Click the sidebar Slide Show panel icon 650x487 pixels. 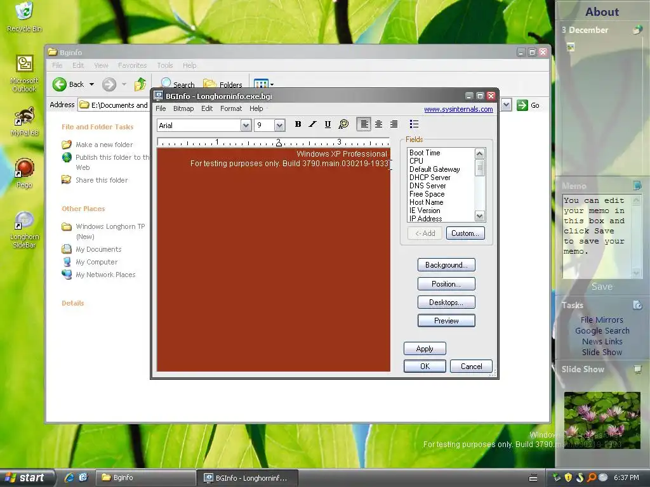pyautogui.click(x=637, y=369)
